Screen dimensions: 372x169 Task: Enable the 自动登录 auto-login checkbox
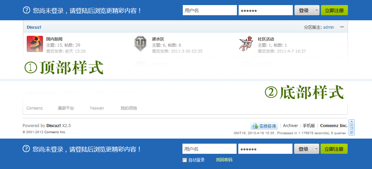(x=184, y=160)
